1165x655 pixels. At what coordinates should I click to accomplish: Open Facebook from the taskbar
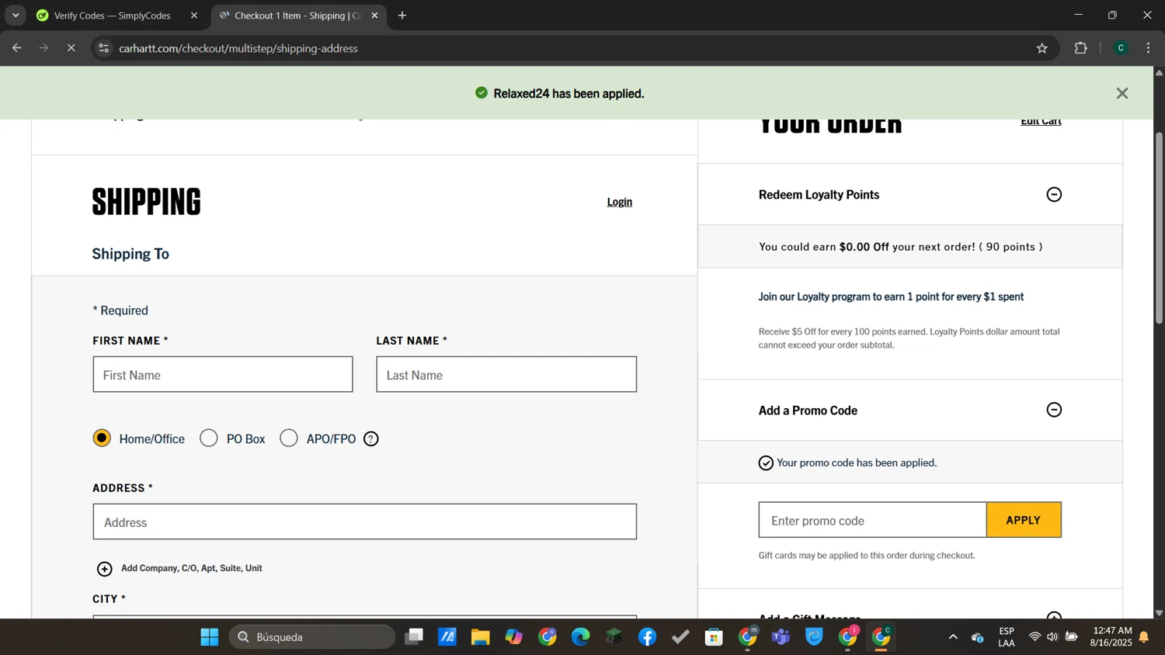tap(648, 637)
